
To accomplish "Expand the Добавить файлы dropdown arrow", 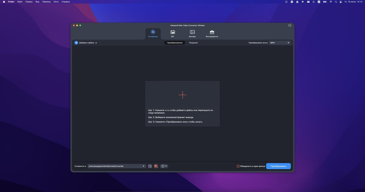I will (96, 42).
